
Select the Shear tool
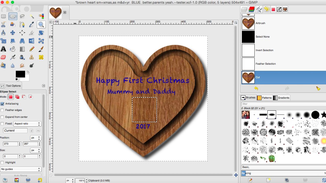(x=13, y=41)
